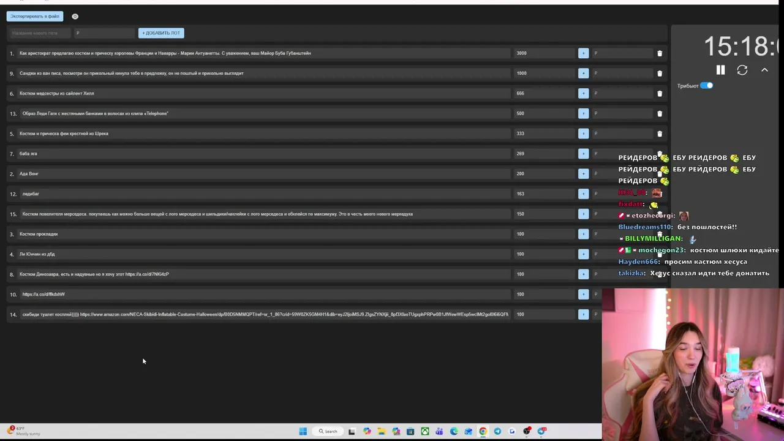The width and height of the screenshot is (784, 441).
Task: Click the add-amount ₽ field for lot 1
Action: point(622,53)
